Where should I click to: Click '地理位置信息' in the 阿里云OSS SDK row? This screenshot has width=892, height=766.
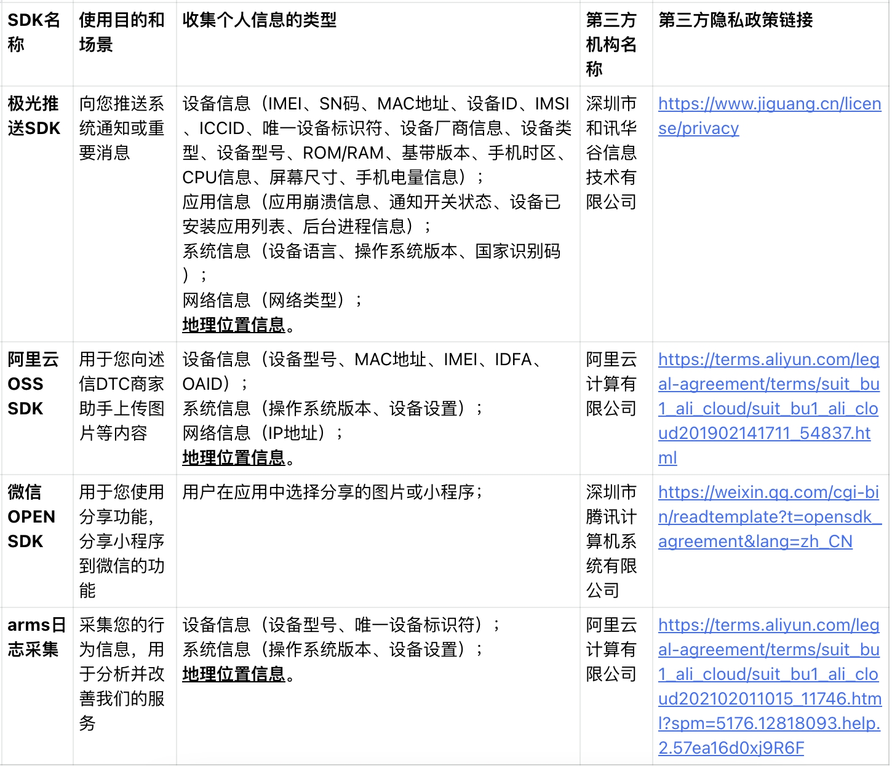234,457
